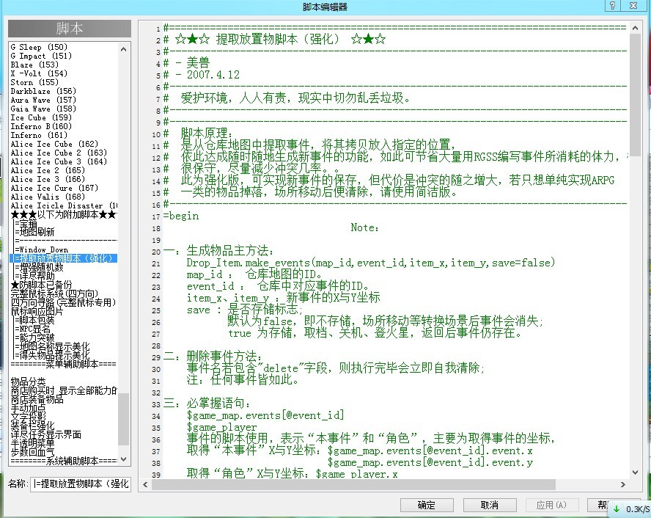Click the 应用(A) button
This screenshot has height=518, width=651.
pyautogui.click(x=551, y=505)
